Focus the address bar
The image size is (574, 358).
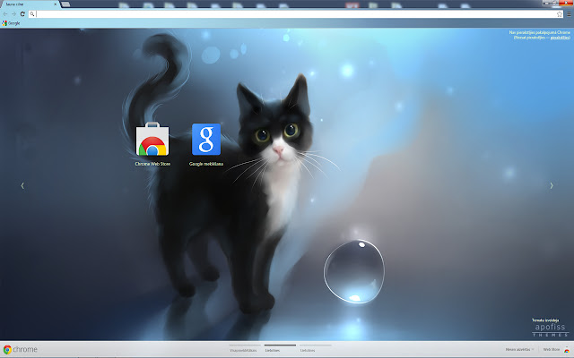click(x=296, y=14)
